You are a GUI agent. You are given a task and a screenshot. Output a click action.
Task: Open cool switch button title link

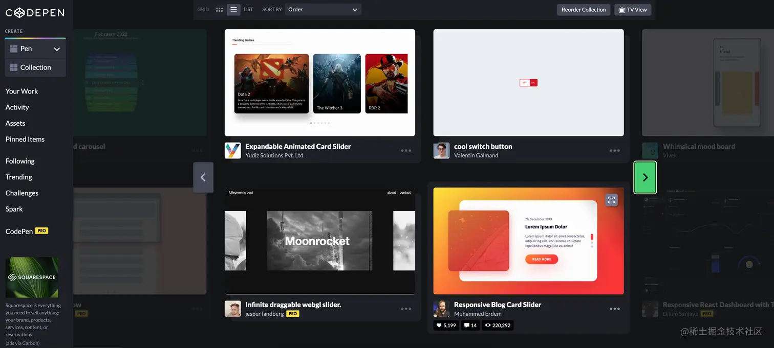pos(483,146)
